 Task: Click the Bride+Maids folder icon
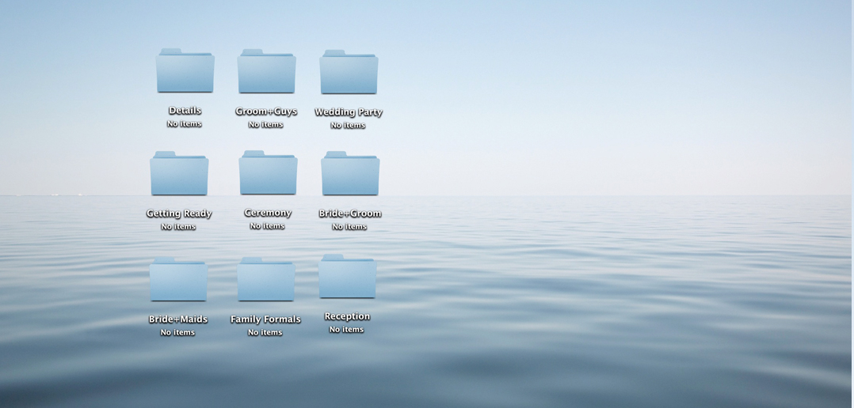178,280
